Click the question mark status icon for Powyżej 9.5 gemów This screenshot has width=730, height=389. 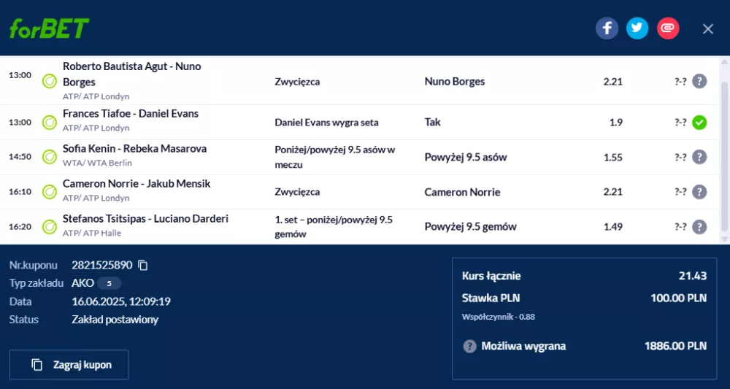[699, 226]
